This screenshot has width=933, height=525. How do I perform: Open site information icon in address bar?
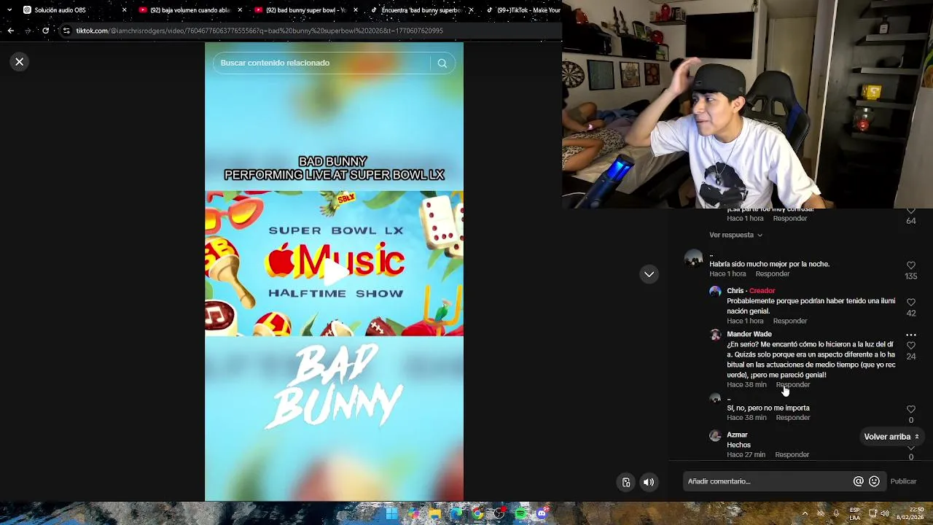click(66, 31)
